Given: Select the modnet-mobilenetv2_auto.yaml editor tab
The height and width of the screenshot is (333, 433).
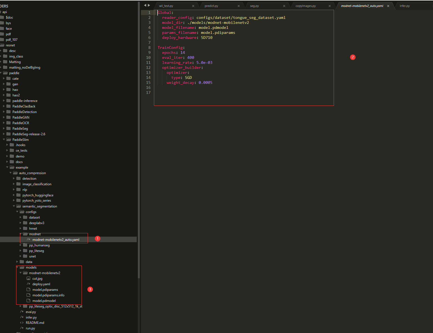Looking at the screenshot, I should [x=362, y=6].
